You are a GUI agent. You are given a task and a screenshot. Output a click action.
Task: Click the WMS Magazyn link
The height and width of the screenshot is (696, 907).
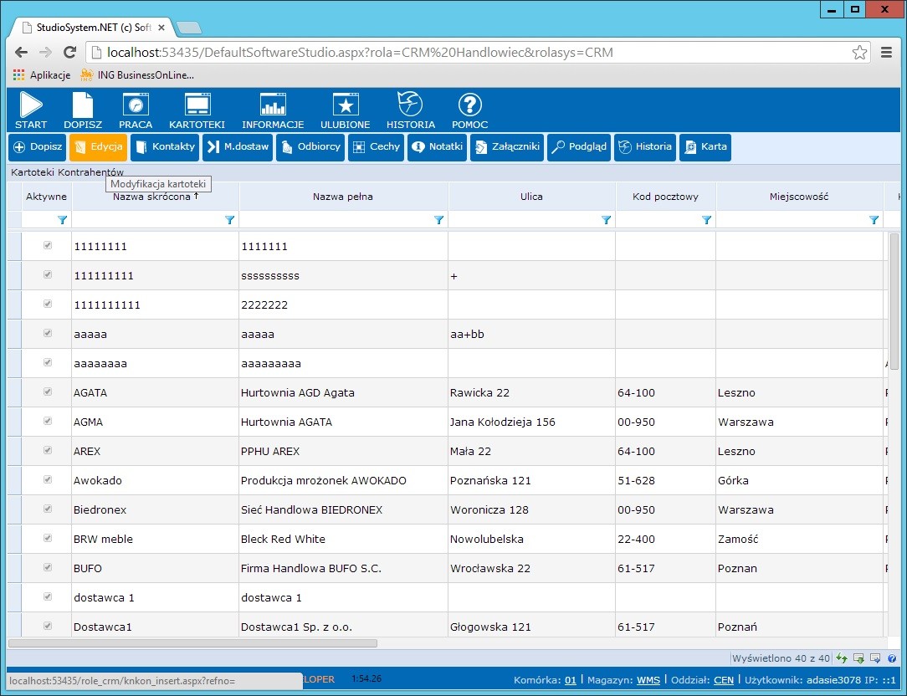tap(648, 680)
